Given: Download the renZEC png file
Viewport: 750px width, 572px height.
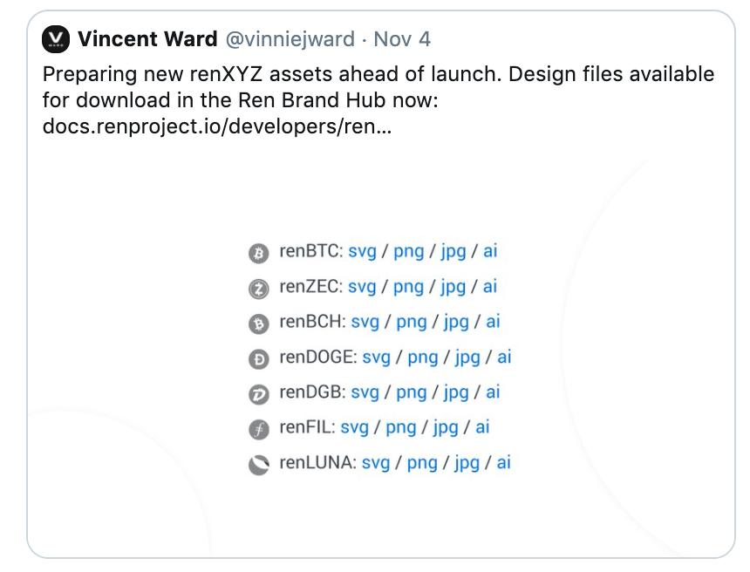Looking at the screenshot, I should [x=408, y=287].
